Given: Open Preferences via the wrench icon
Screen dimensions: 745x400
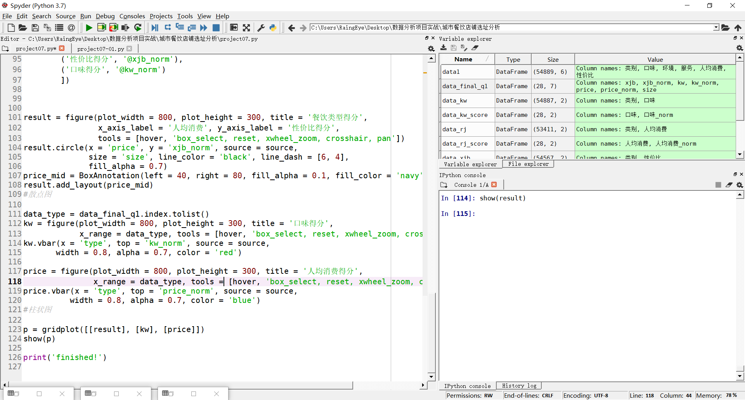Looking at the screenshot, I should pos(261,28).
